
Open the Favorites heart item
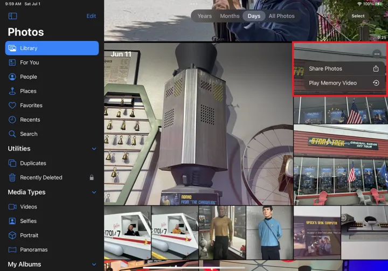31,106
